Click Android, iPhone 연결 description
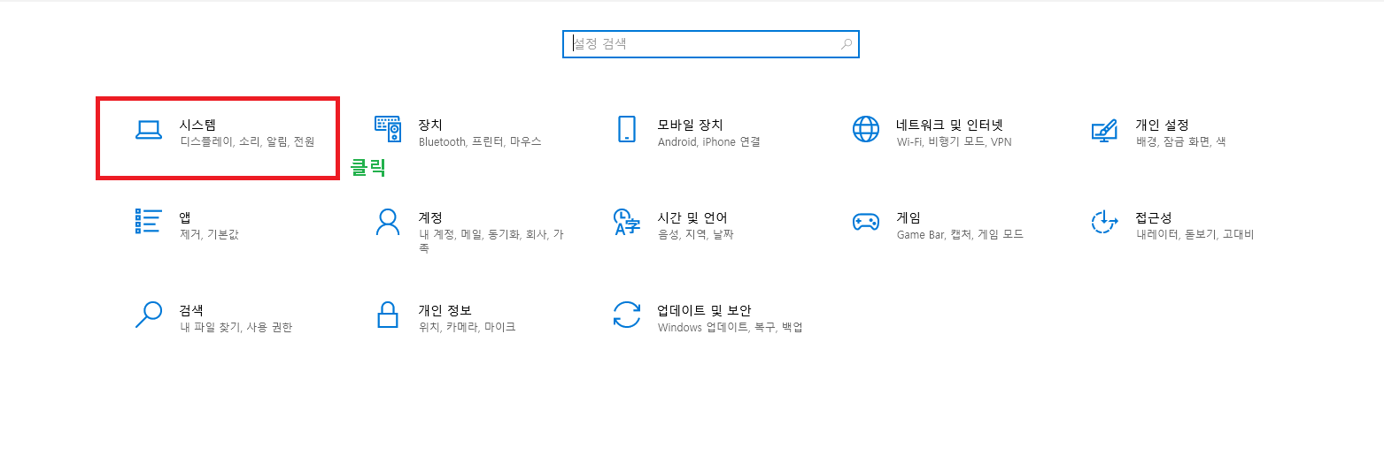 coord(709,142)
